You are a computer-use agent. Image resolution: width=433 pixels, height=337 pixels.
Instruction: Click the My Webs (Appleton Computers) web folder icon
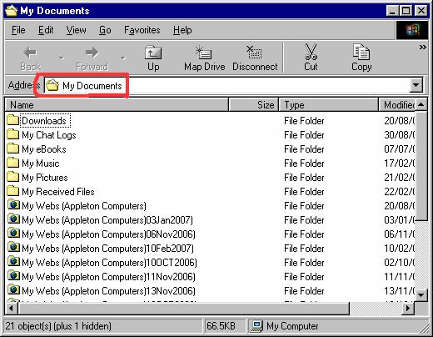[13, 205]
